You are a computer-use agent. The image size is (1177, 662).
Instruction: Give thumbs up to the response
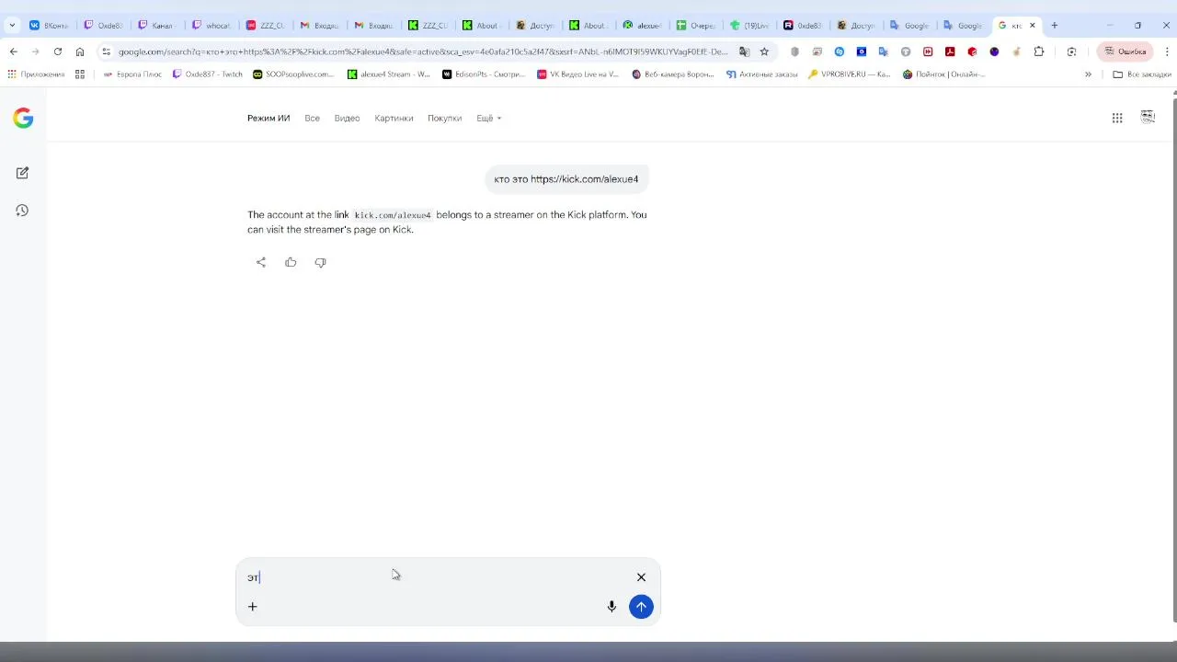click(291, 262)
